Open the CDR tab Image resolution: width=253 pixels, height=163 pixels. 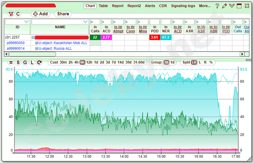pos(163,6)
